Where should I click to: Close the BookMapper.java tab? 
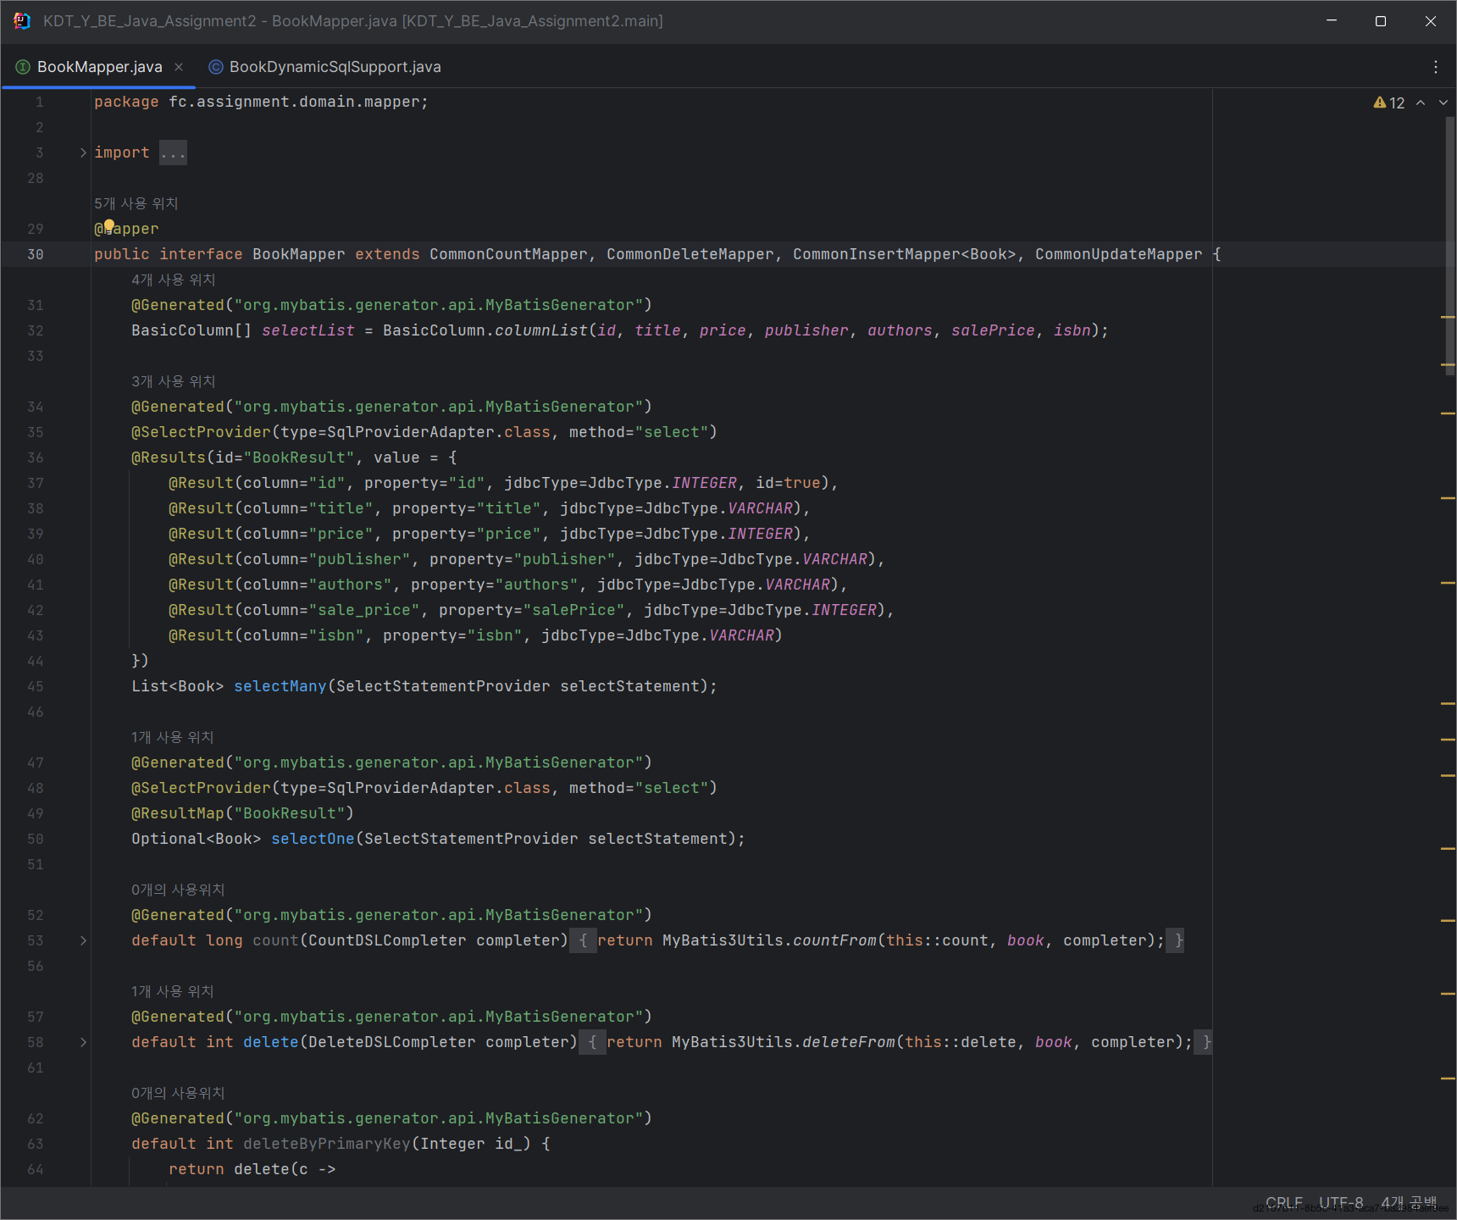pos(179,67)
